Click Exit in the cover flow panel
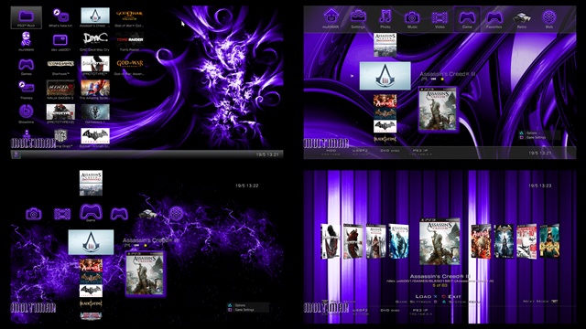This screenshot has width=586, height=329. (x=451, y=296)
